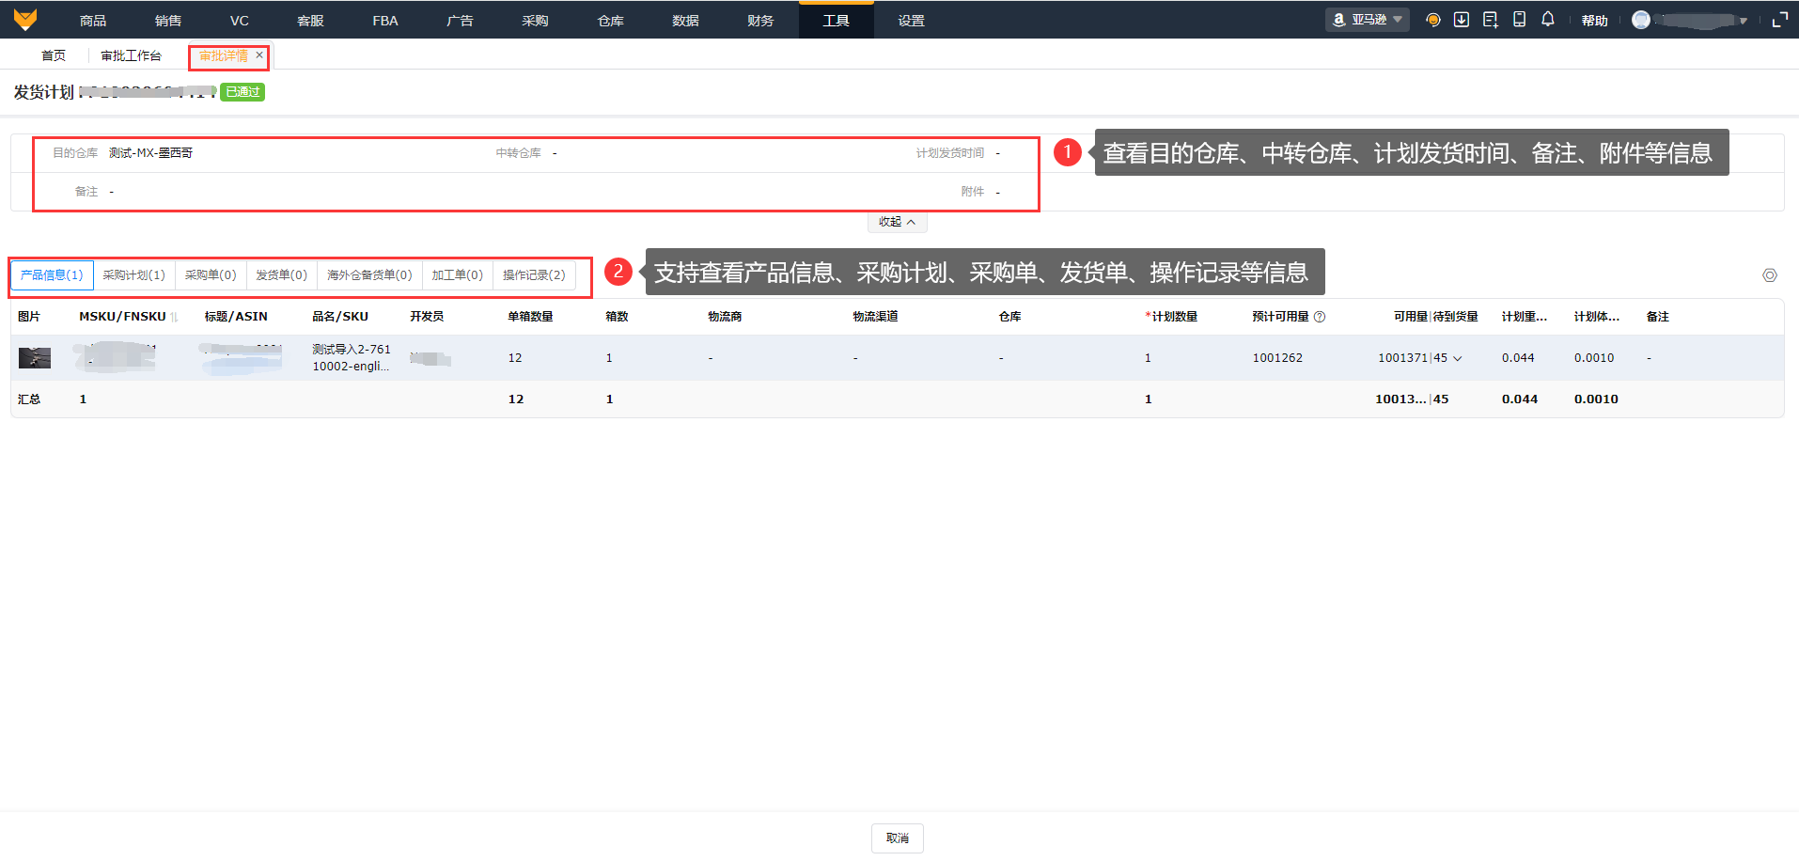Click the 测试-MX-墨西哥 warehouse value
1799x861 pixels.
150,153
